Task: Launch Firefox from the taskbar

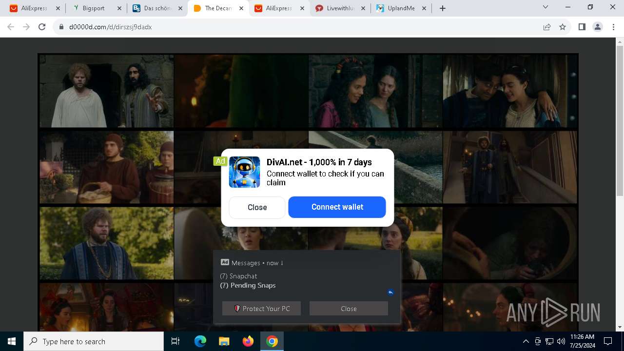Action: [248, 341]
